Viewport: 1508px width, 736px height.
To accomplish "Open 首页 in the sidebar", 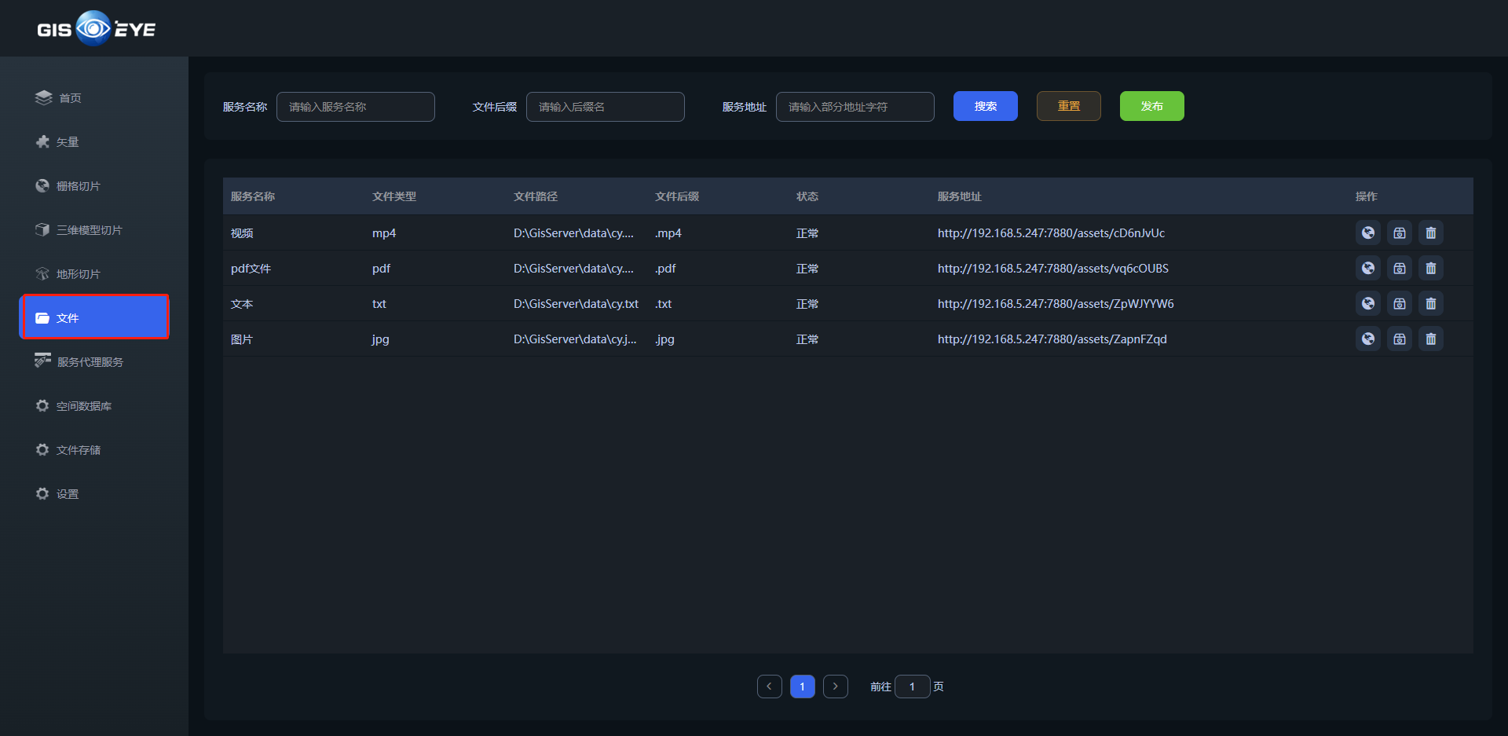I will coord(94,97).
